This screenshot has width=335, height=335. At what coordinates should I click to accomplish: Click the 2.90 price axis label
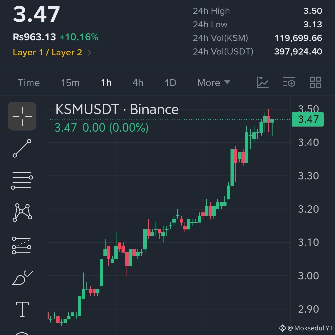pyautogui.click(x=308, y=309)
